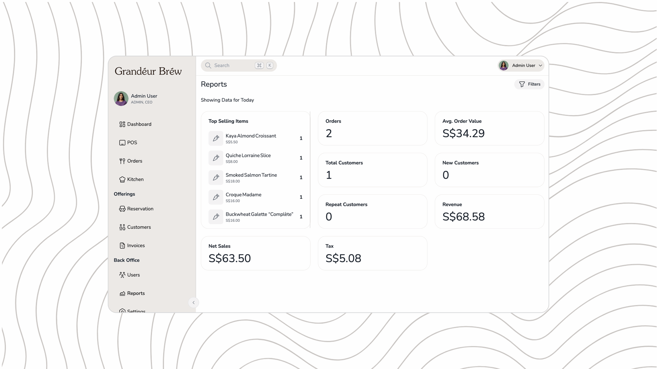Viewport: 657px width, 369px height.
Task: Go to Settings in the sidebar
Action: pyautogui.click(x=136, y=311)
